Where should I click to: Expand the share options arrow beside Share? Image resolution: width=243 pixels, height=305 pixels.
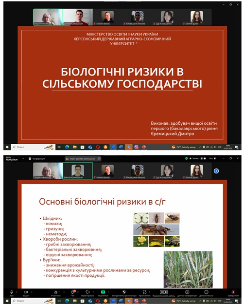point(109,292)
